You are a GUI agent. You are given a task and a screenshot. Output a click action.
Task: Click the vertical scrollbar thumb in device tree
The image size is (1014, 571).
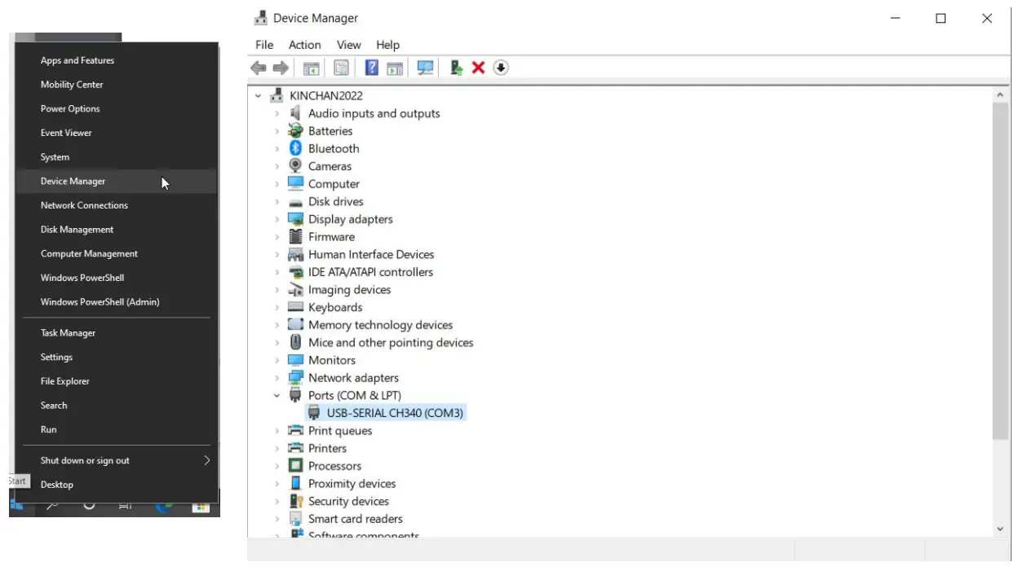click(1001, 270)
